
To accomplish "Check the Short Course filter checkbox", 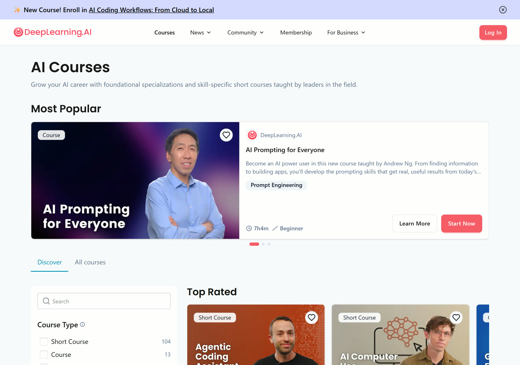I will click(44, 341).
